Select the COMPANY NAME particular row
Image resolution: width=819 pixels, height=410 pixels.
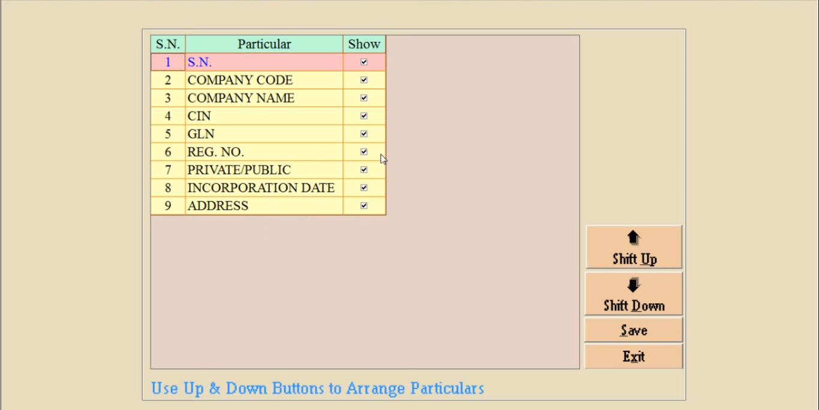click(x=264, y=98)
